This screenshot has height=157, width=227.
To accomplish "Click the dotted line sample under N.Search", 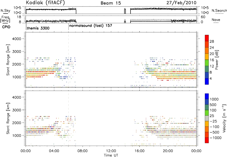I will click(220, 14).
